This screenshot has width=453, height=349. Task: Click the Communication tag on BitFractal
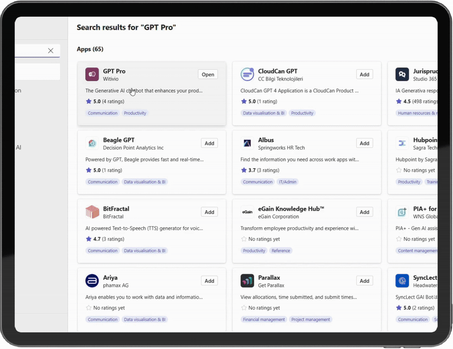(x=102, y=250)
